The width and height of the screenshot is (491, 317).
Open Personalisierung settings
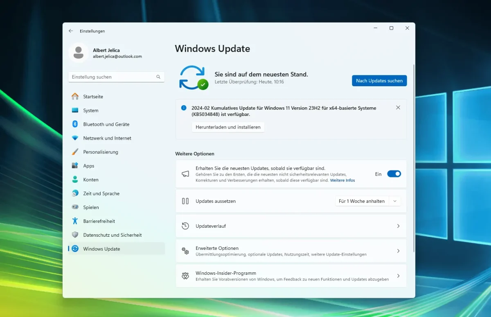pyautogui.click(x=116, y=152)
